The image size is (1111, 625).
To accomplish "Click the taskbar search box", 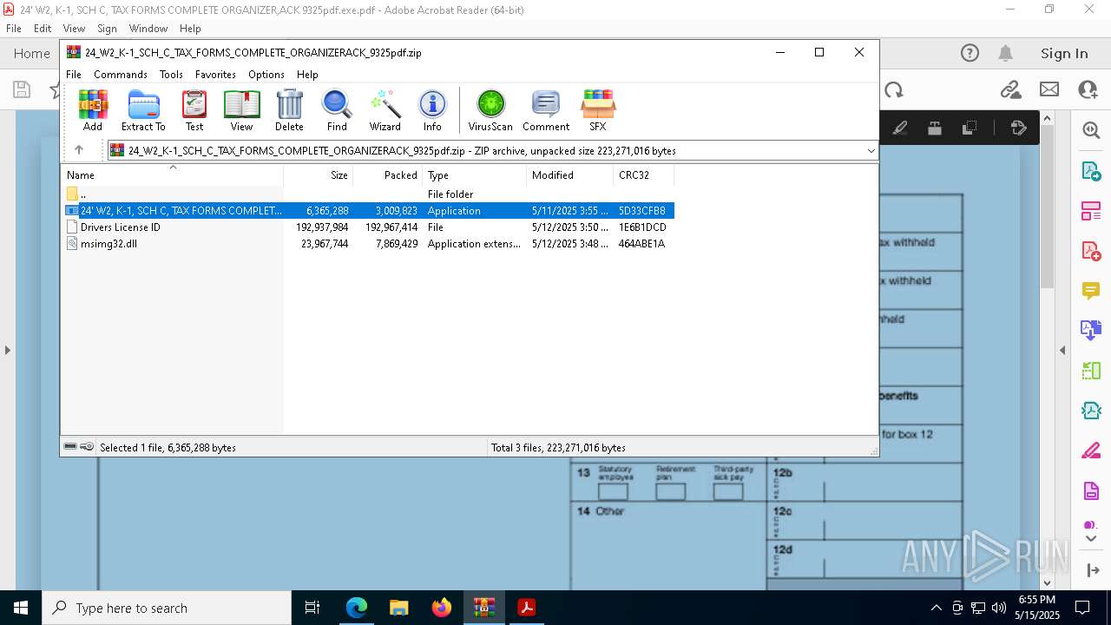I will pyautogui.click(x=167, y=608).
